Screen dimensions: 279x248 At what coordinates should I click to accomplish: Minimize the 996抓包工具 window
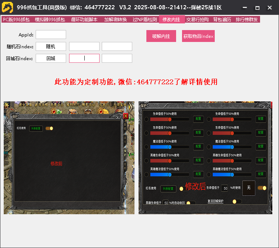coord(244,8)
